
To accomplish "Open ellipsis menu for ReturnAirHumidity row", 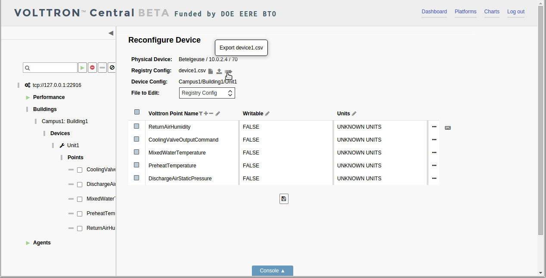I will (x=434, y=127).
